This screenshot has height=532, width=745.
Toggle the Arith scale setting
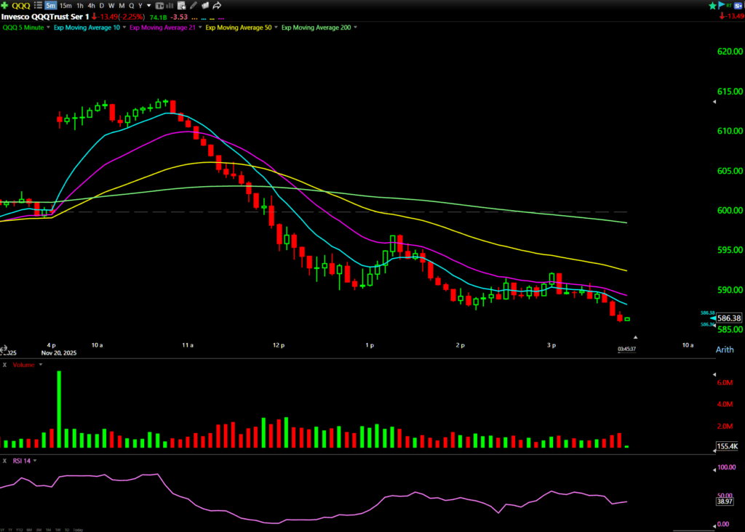click(724, 350)
